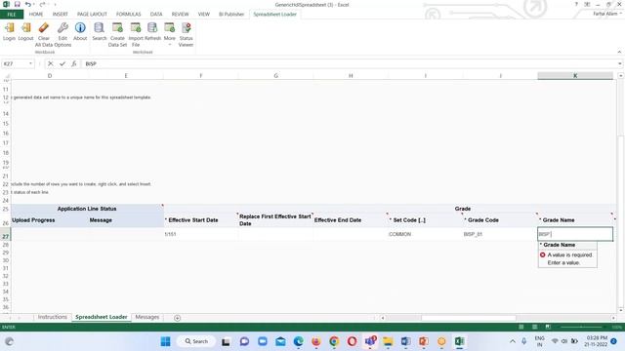Screen dimensions: 625x351
Task: Expand the formula bar
Action: click(620, 63)
